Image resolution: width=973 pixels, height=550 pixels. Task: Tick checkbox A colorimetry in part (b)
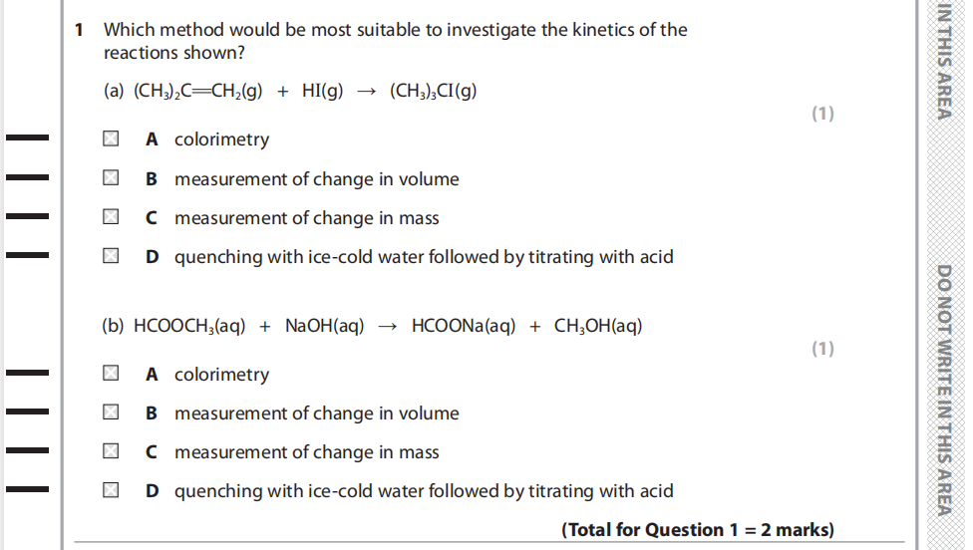pos(113,375)
